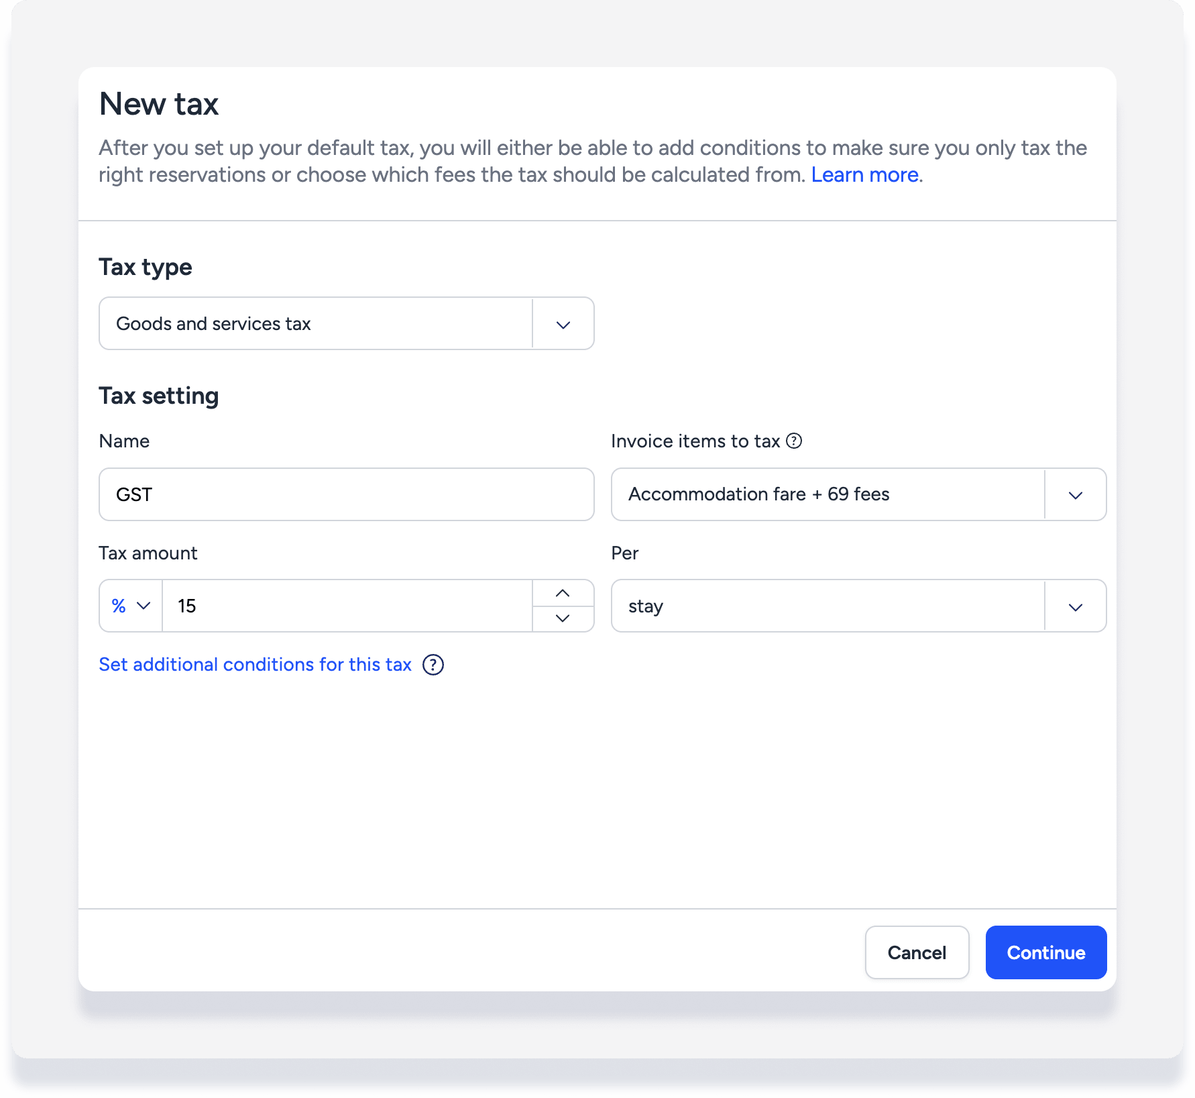
Task: Click the Tax amount field label
Action: pyautogui.click(x=148, y=553)
